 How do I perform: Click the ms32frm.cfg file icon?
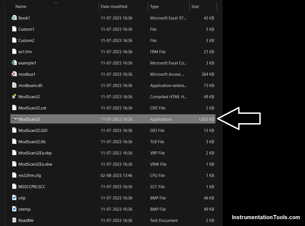[x=14, y=175]
